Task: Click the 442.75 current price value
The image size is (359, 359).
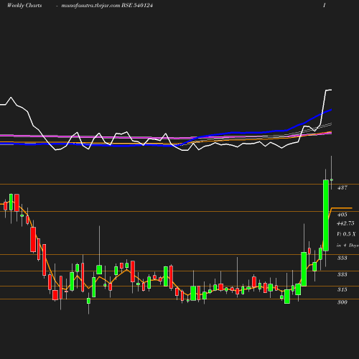Action: (x=345, y=223)
